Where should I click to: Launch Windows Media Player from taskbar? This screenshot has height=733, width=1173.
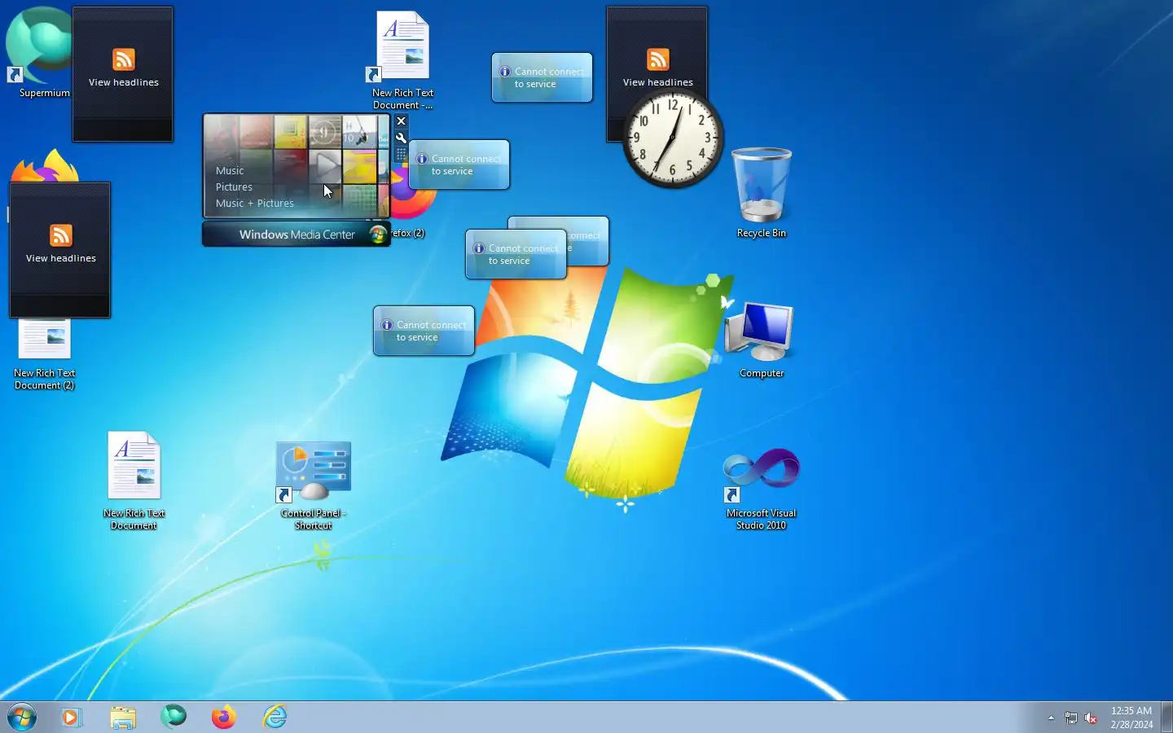tap(71, 718)
